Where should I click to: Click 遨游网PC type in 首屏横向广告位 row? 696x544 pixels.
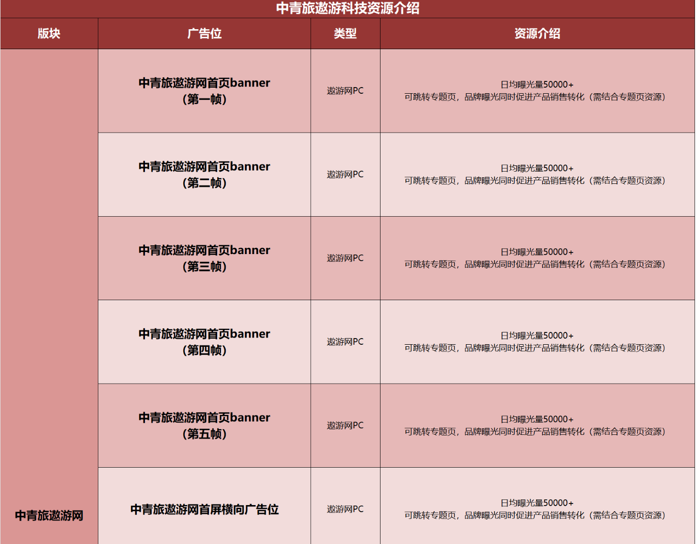(345, 509)
